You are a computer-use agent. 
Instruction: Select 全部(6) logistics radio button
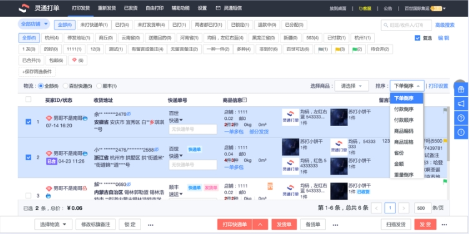(41, 86)
